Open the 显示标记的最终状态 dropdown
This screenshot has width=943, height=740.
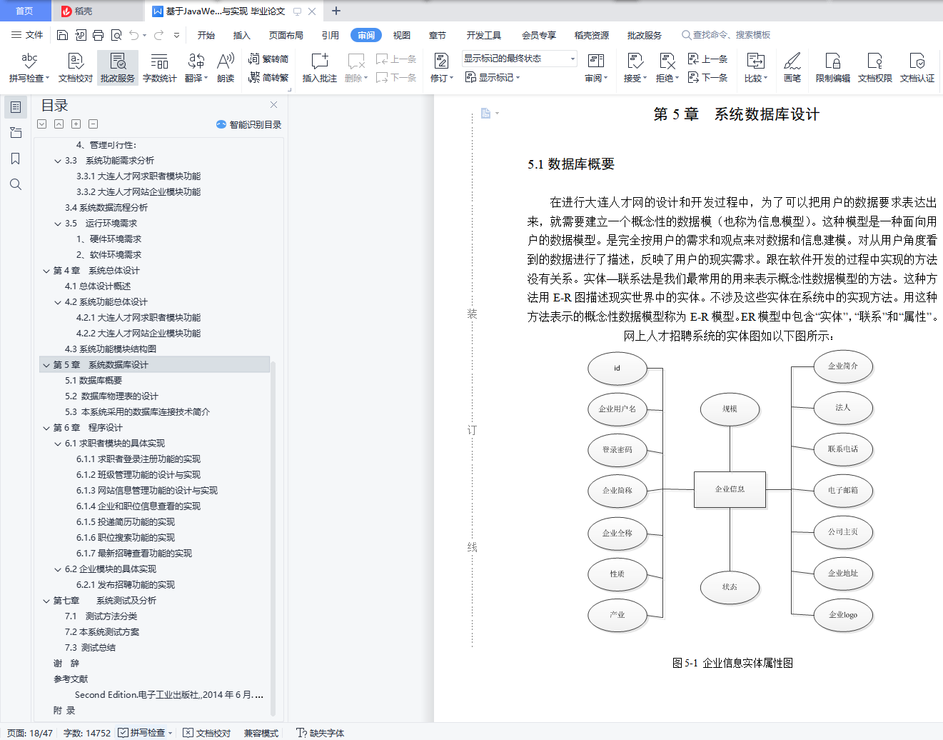pyautogui.click(x=519, y=59)
